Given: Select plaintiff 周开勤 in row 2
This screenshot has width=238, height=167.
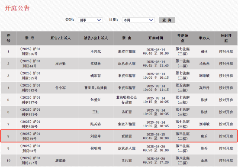Looking at the screenshot, I should click(61, 64).
